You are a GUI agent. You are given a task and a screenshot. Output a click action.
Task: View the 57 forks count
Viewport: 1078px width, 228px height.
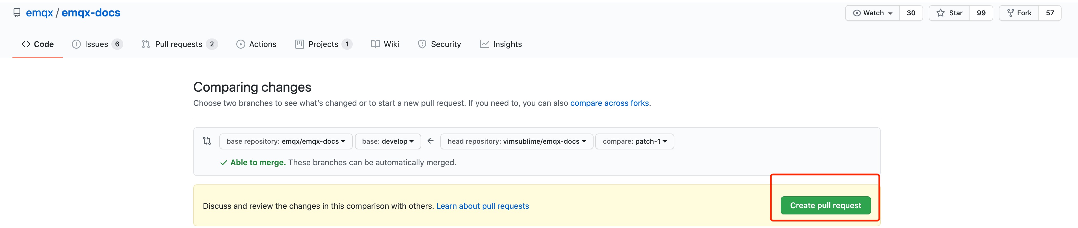(1050, 13)
